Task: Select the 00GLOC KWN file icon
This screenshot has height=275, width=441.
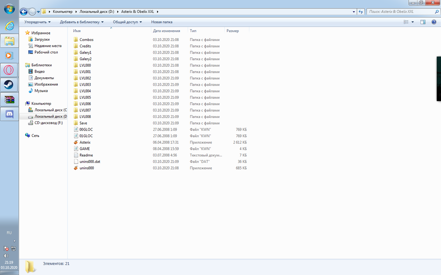Action: point(76,130)
